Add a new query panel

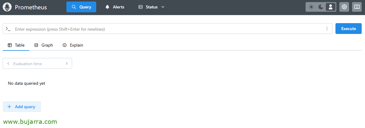pos(22,107)
